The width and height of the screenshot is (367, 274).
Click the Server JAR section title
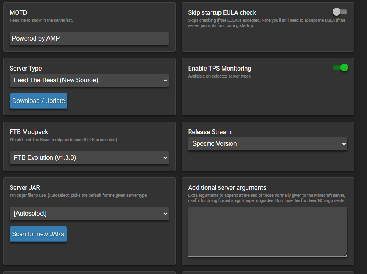click(25, 188)
